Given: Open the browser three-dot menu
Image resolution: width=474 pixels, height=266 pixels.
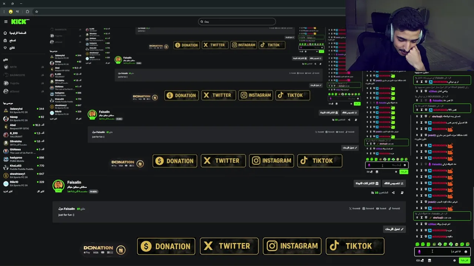Looking at the screenshot, I should [4, 11].
